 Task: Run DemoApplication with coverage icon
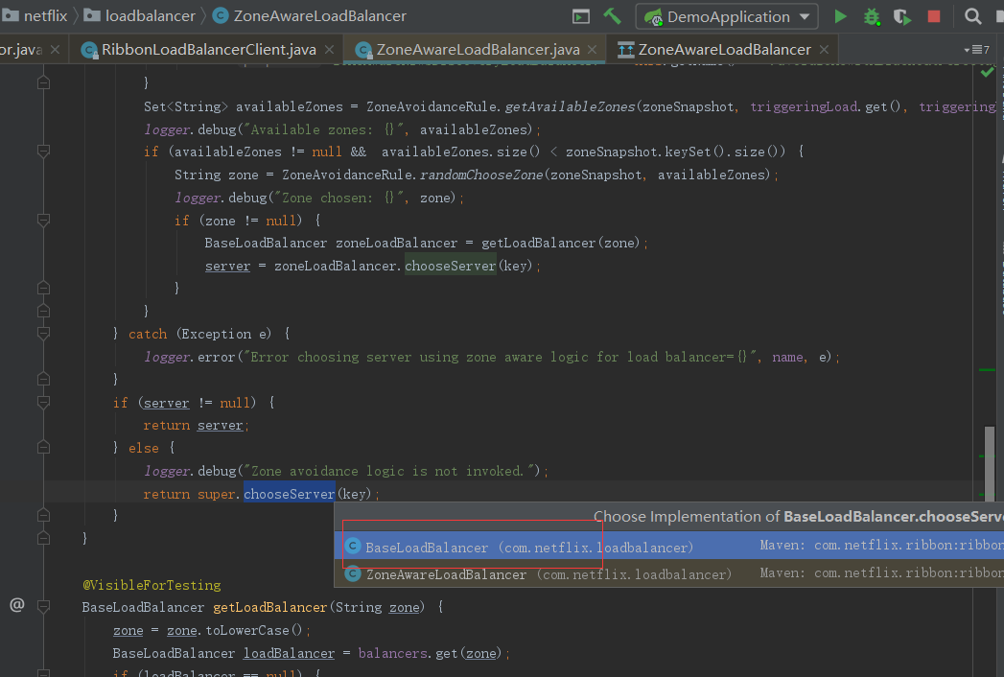click(x=902, y=16)
